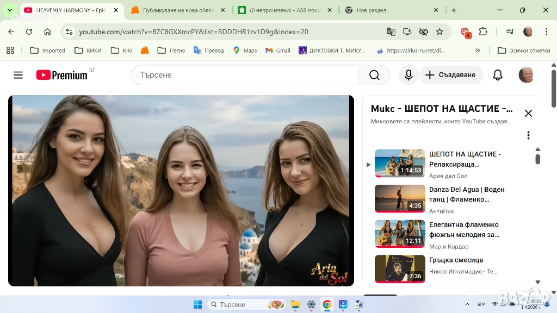Switch to the АБВ поща tab
The image size is (557, 313).
[x=284, y=10]
